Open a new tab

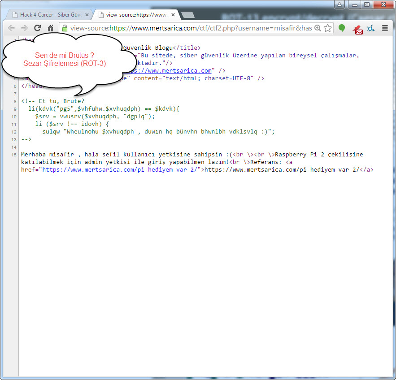188,15
